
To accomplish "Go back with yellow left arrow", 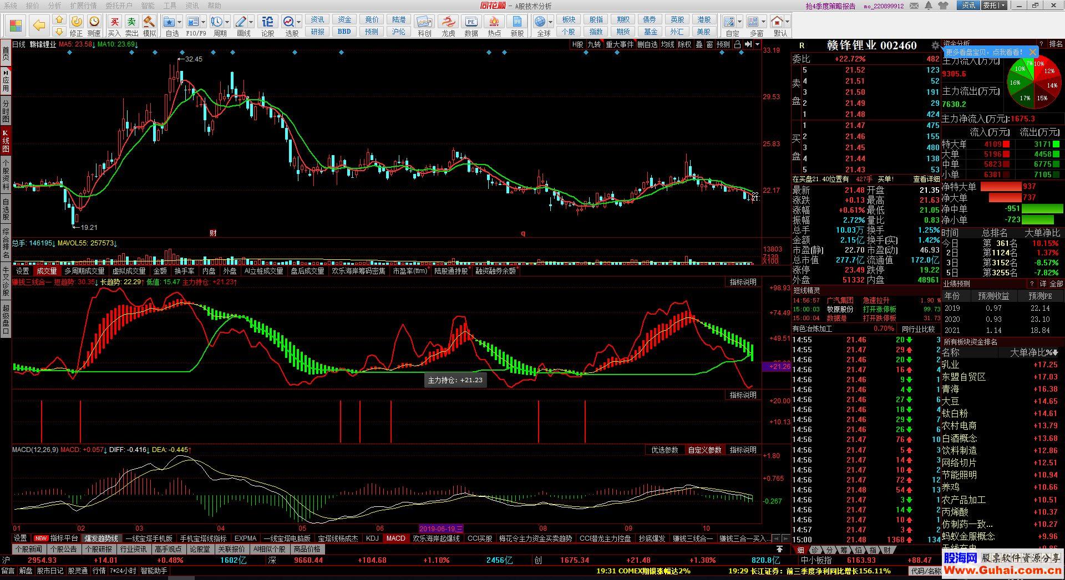I will [x=39, y=25].
